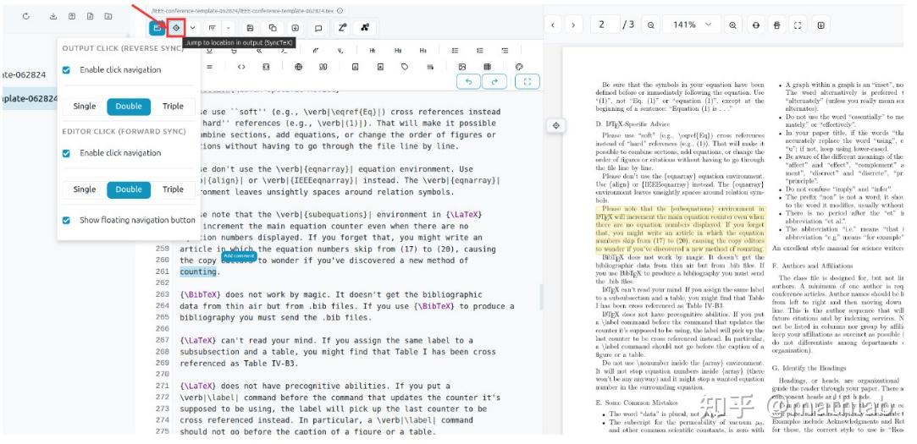This screenshot has height=444, width=917.
Task: Insert a table using the grid icon
Action: coord(487,67)
